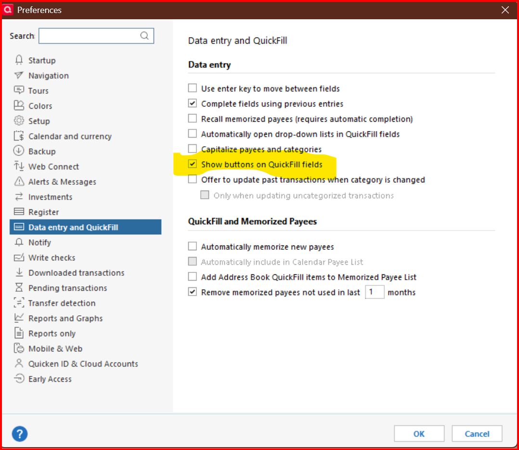The width and height of the screenshot is (519, 450).
Task: Open Mobile & Web preferences
Action: pos(55,348)
